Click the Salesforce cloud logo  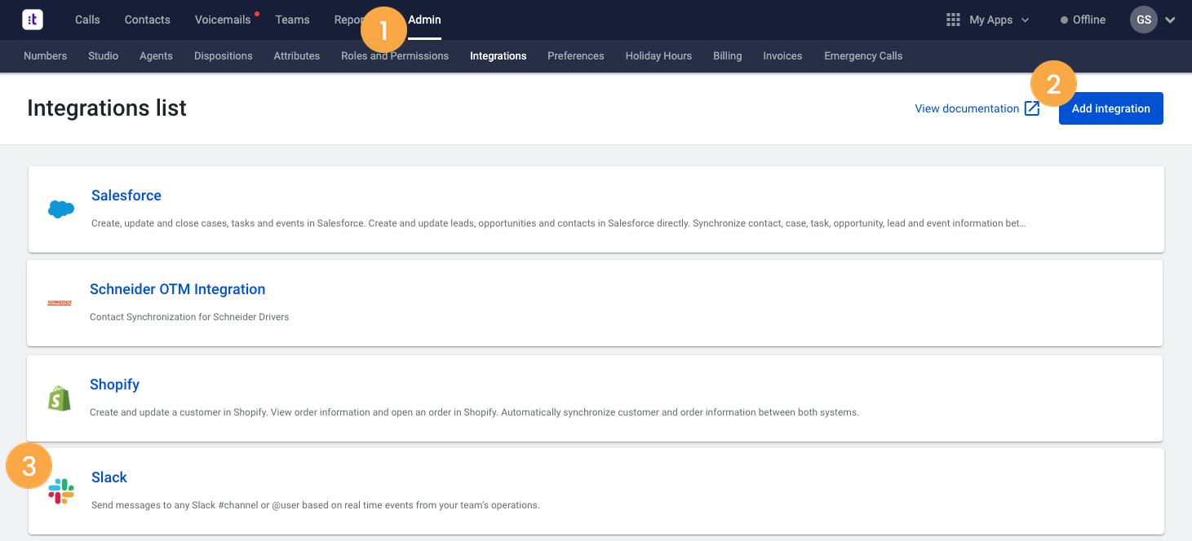pyautogui.click(x=61, y=209)
